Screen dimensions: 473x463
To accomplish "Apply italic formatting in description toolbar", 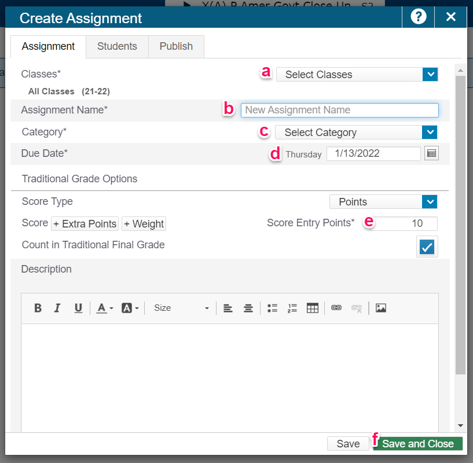I will (57, 308).
